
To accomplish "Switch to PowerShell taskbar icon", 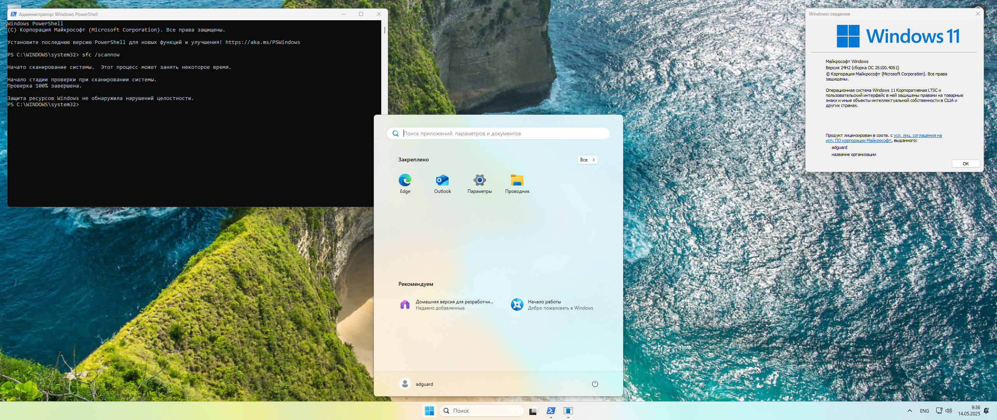I will tap(551, 411).
